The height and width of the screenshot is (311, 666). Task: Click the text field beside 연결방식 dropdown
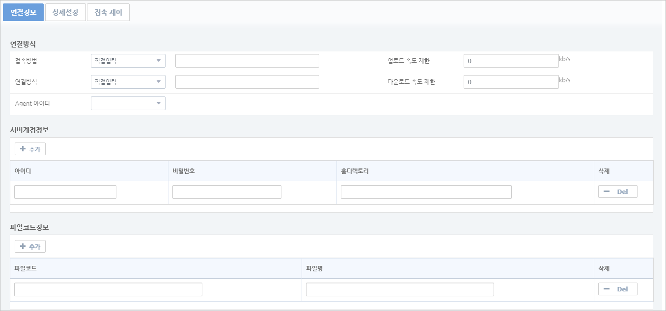pos(247,82)
